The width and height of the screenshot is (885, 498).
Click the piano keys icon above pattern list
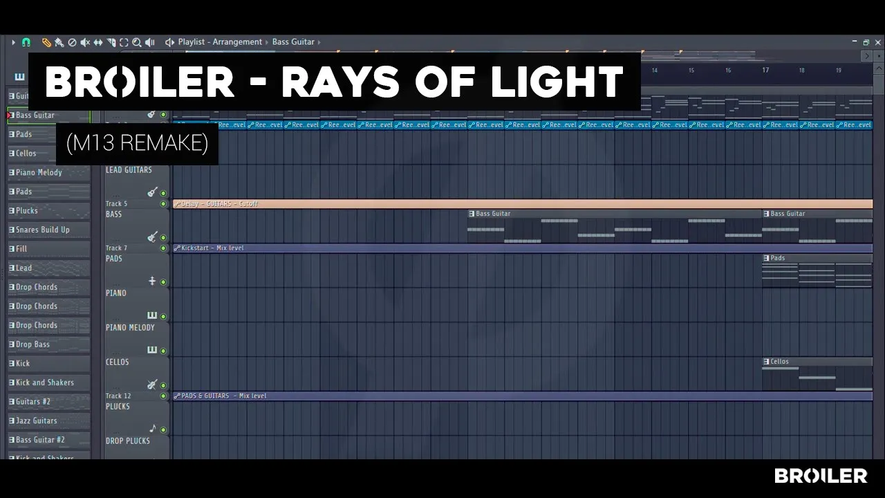pyautogui.click(x=19, y=76)
